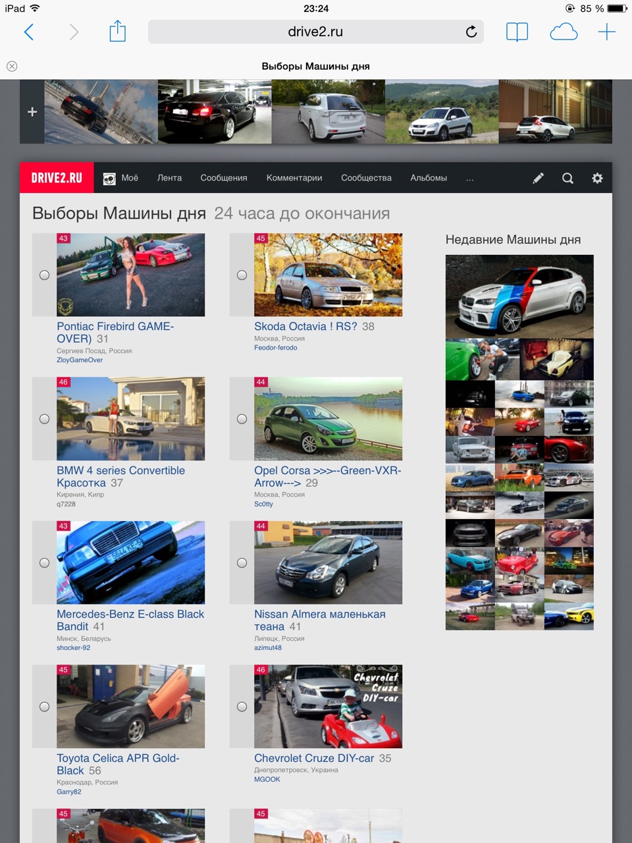Visit user Feodor-ferodo profile

275,348
